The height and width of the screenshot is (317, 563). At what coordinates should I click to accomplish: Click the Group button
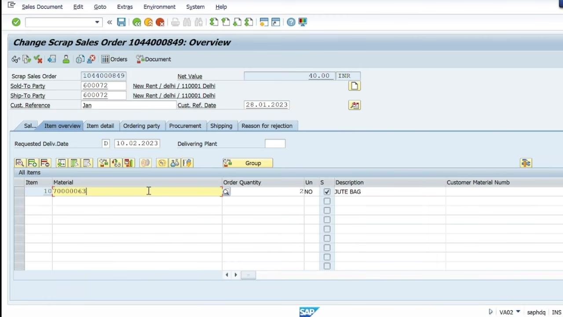tap(248, 163)
